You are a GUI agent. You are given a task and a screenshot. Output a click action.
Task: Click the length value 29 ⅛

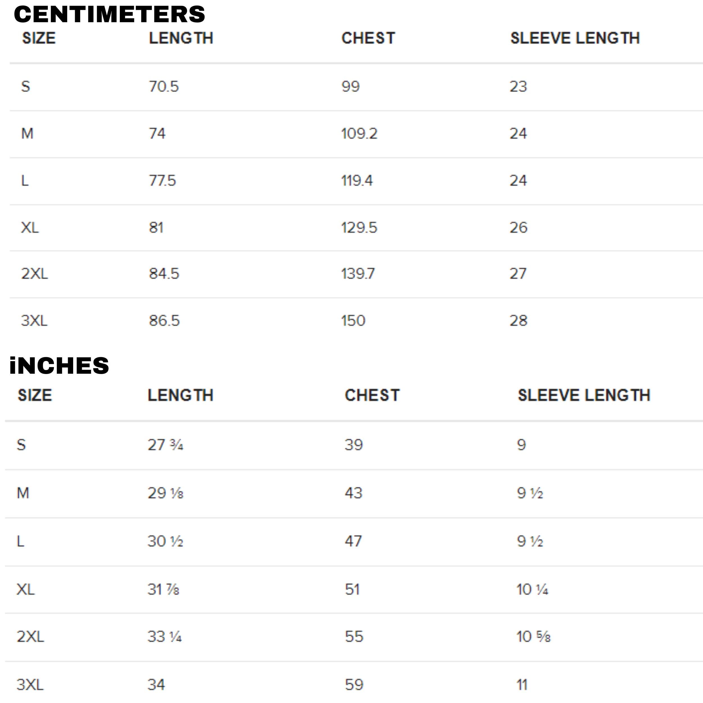pos(166,493)
